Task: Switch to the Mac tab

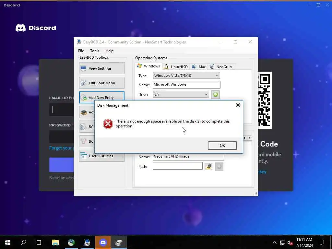Action: tap(199, 67)
